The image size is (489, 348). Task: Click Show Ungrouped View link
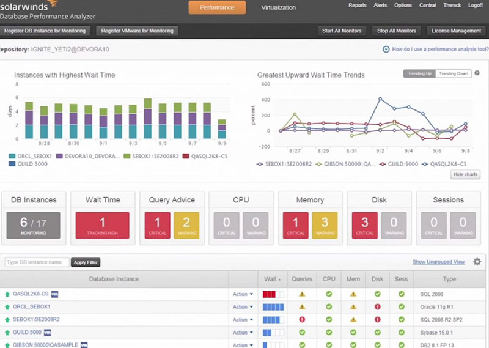438,262
